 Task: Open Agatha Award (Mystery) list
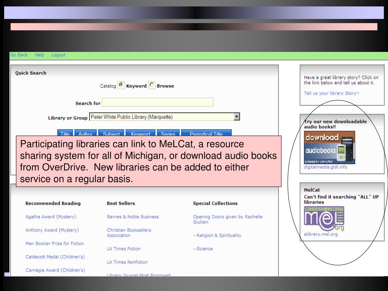coord(51,217)
